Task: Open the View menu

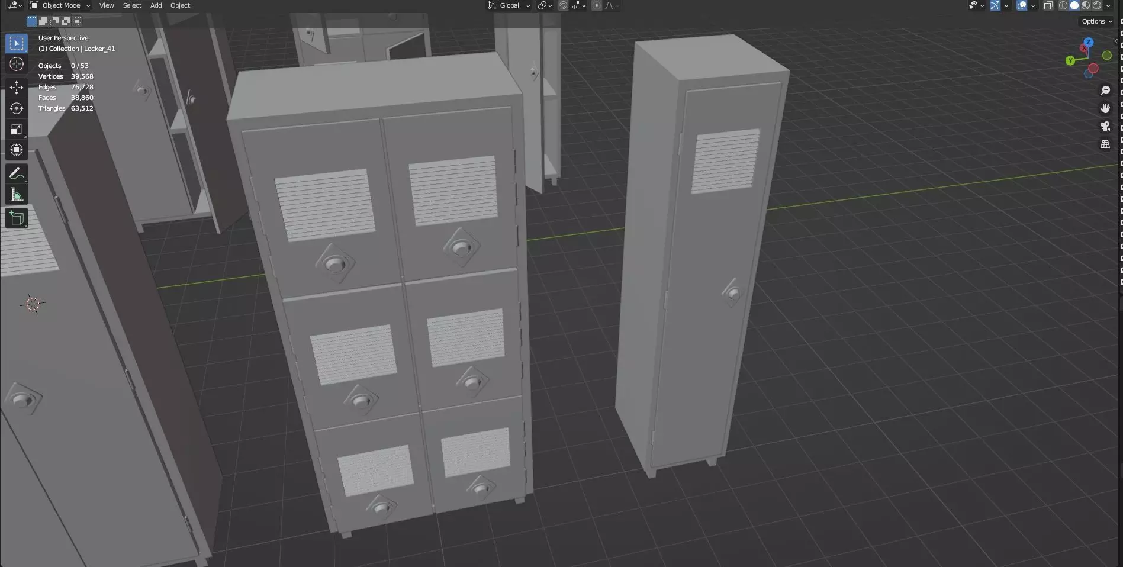Action: pos(107,5)
